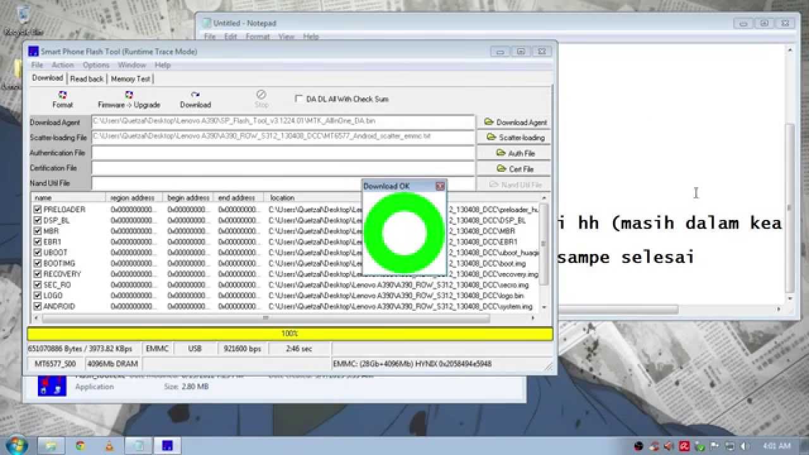Uncheck the SEC_RO partition checkbox
The width and height of the screenshot is (809, 455).
(x=38, y=284)
